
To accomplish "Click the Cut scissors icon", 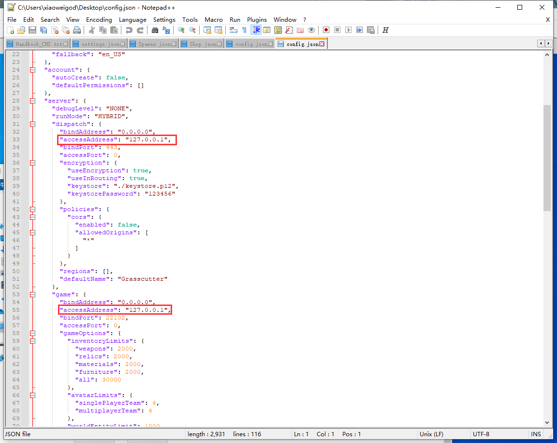I will tap(91, 30).
